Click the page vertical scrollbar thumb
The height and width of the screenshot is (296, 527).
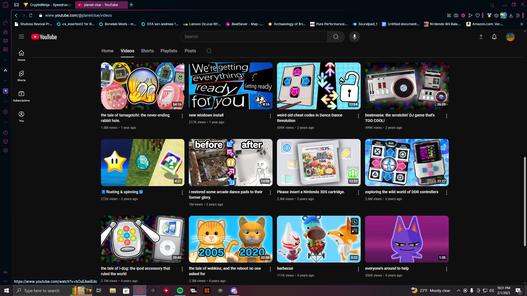(x=525, y=201)
